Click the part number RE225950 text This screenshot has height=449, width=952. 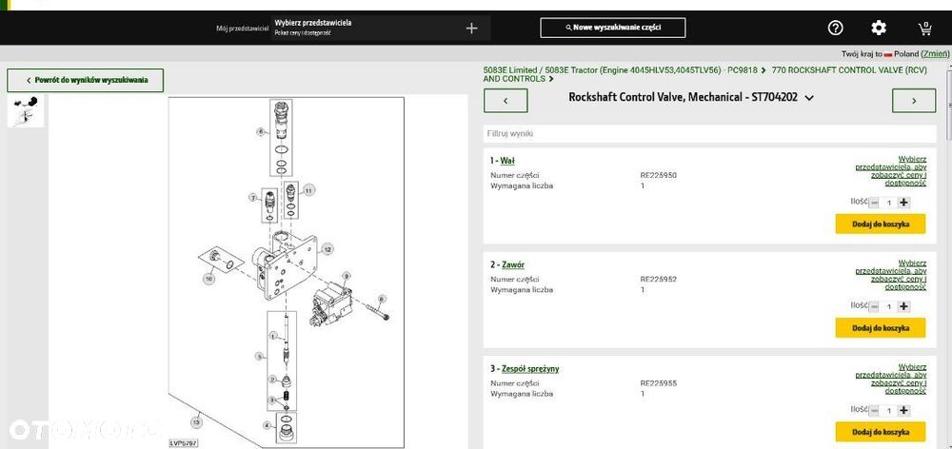658,175
